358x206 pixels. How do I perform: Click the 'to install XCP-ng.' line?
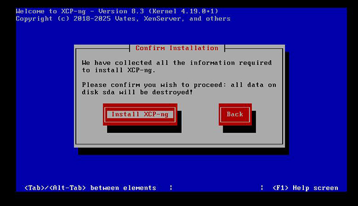click(x=119, y=70)
